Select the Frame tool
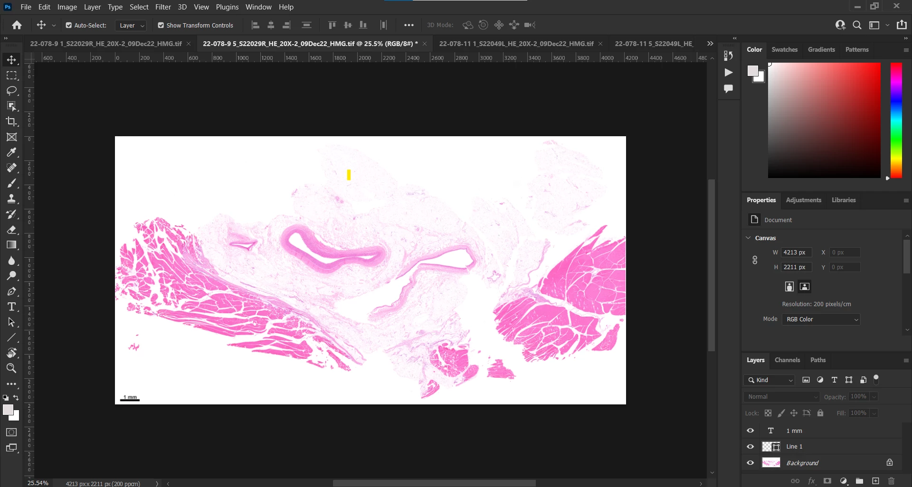The image size is (912, 487). coord(11,137)
